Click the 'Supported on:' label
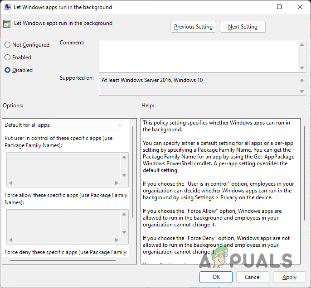Image resolution: width=311 pixels, height=288 pixels. click(77, 78)
